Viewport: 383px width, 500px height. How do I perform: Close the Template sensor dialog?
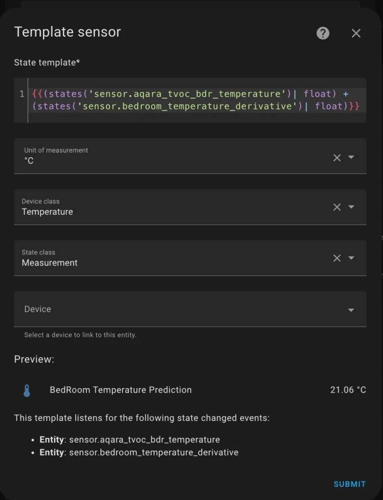pos(356,33)
